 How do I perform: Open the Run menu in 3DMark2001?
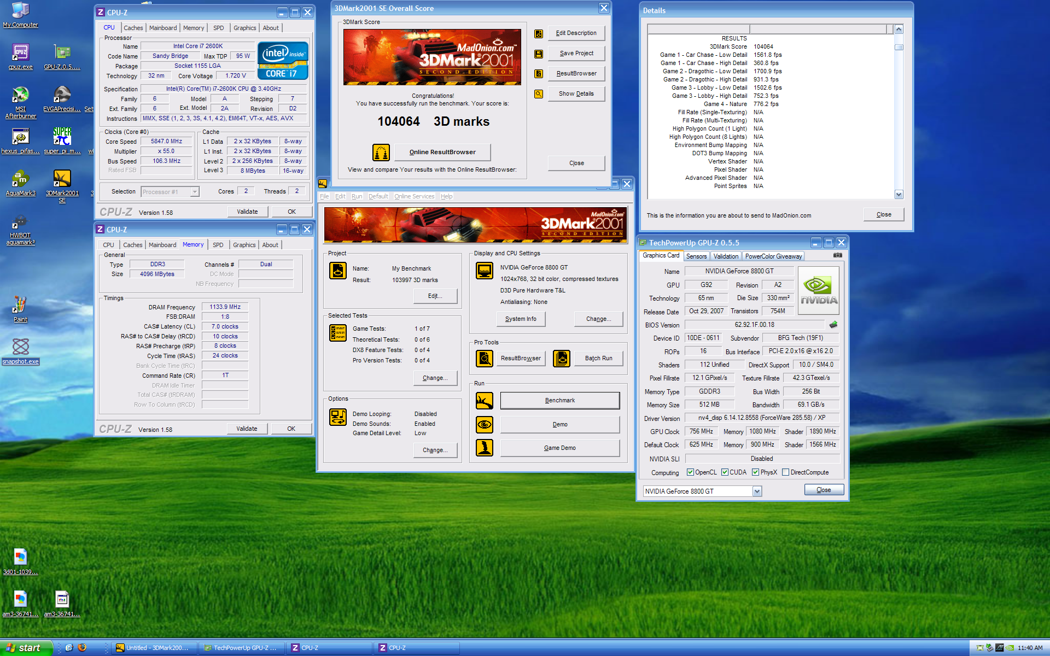[x=357, y=197]
